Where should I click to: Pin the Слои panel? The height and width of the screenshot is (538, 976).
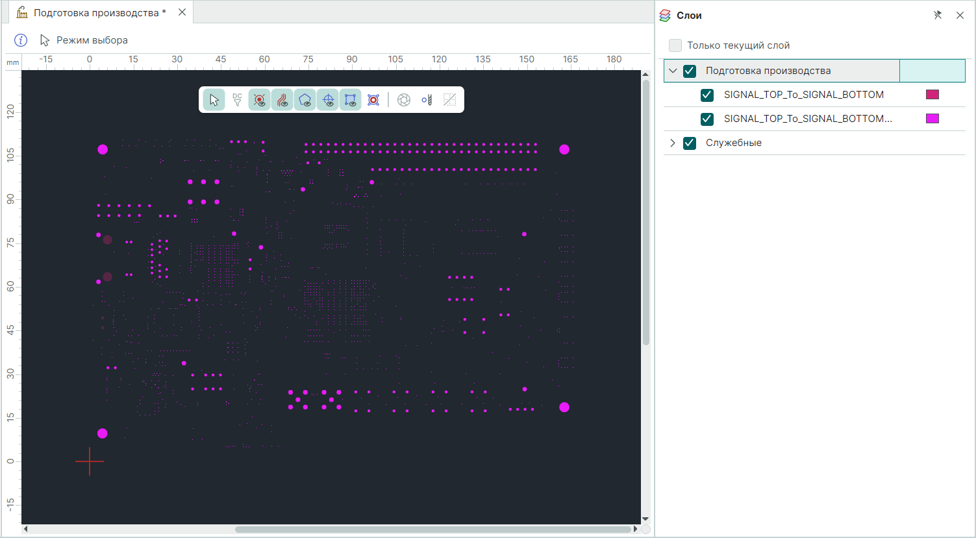tap(938, 15)
